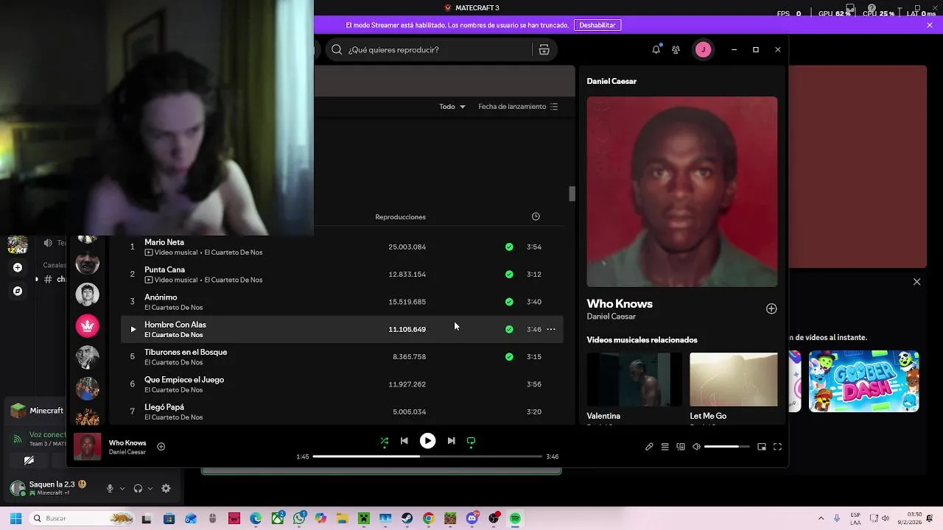Sort by the Reproducciones column header

[400, 217]
